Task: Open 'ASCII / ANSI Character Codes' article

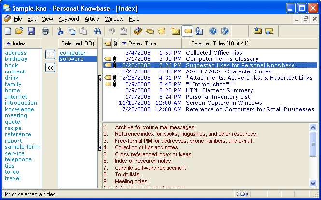Action: click(229, 71)
